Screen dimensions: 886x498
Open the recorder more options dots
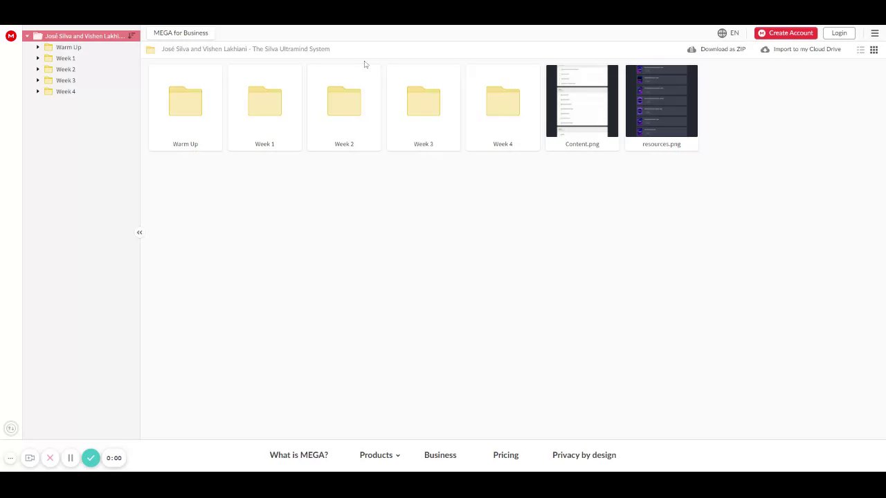[x=10, y=458]
